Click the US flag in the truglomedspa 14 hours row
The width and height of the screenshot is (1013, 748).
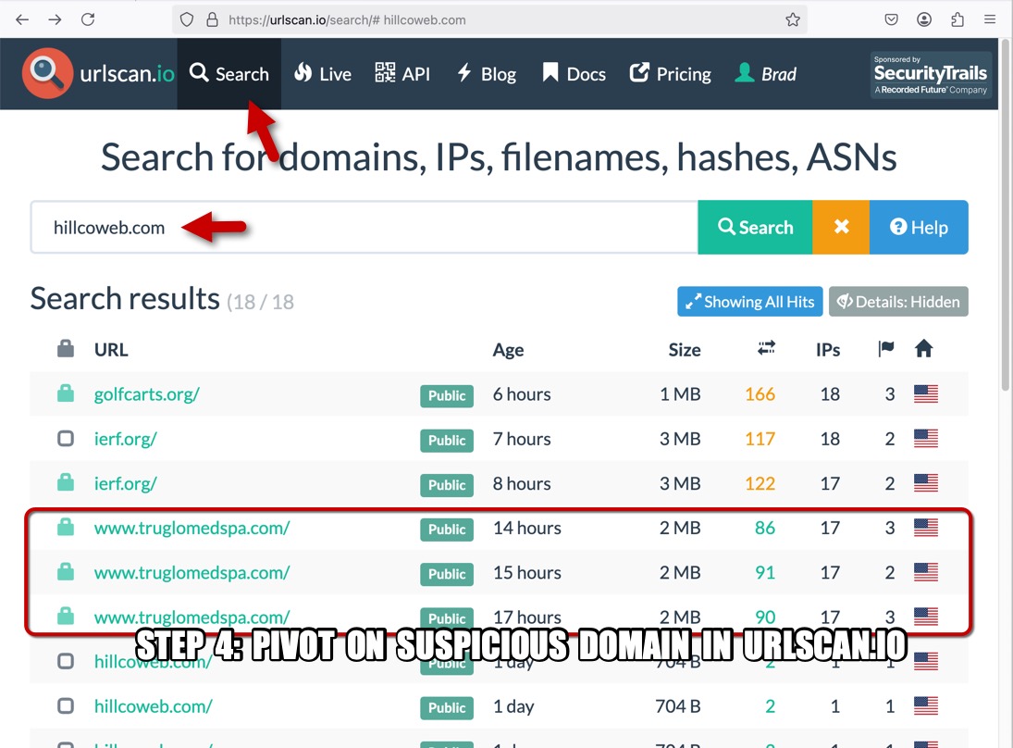[x=926, y=528]
